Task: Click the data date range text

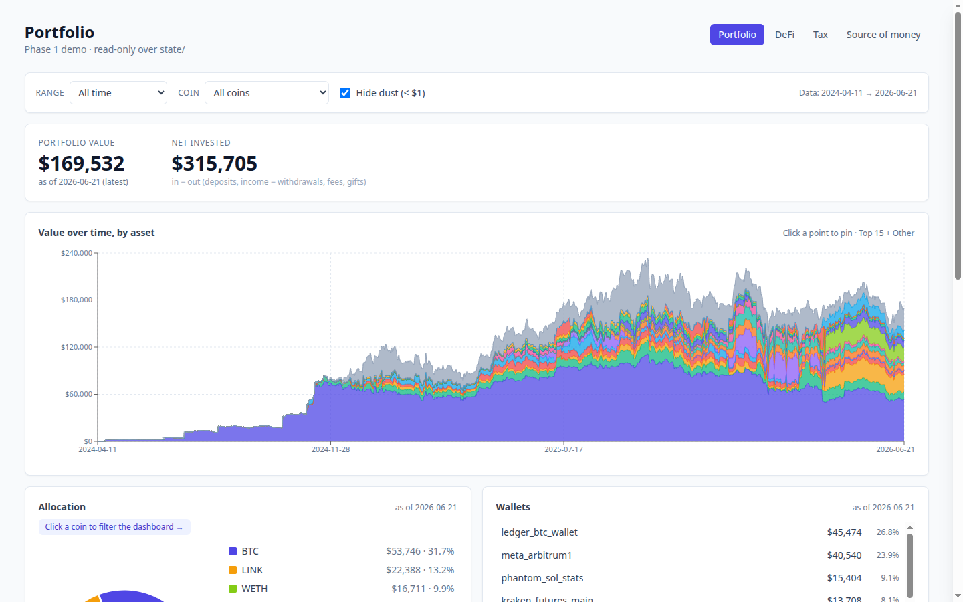Action: pos(858,93)
